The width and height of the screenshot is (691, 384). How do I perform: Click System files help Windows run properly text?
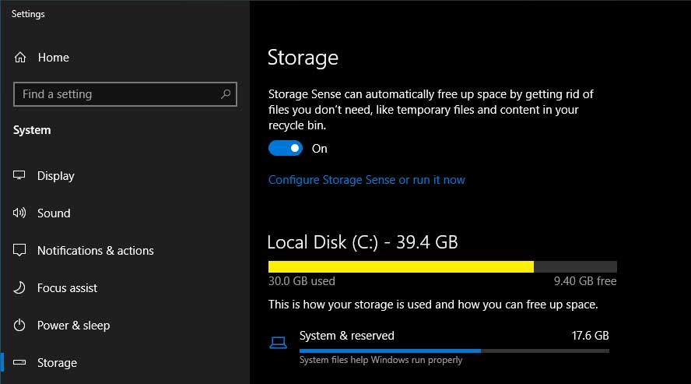pyautogui.click(x=381, y=360)
